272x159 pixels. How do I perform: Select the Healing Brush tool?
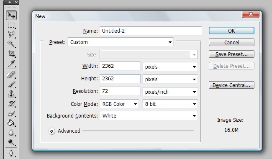[11, 75]
